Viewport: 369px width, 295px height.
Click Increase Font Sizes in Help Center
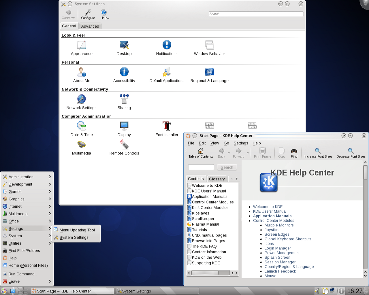point(318,153)
